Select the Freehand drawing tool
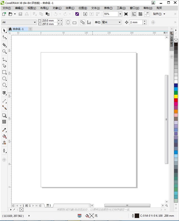The image size is (179, 221). click(x=4, y=60)
